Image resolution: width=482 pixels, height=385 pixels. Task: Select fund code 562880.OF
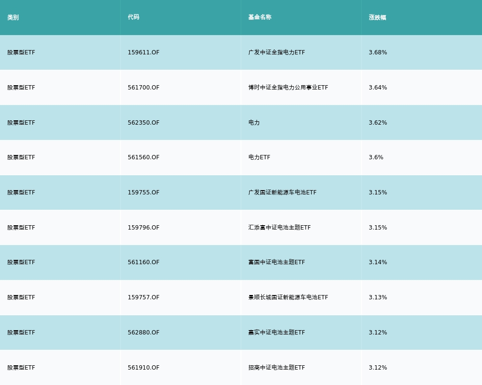pyautogui.click(x=144, y=333)
